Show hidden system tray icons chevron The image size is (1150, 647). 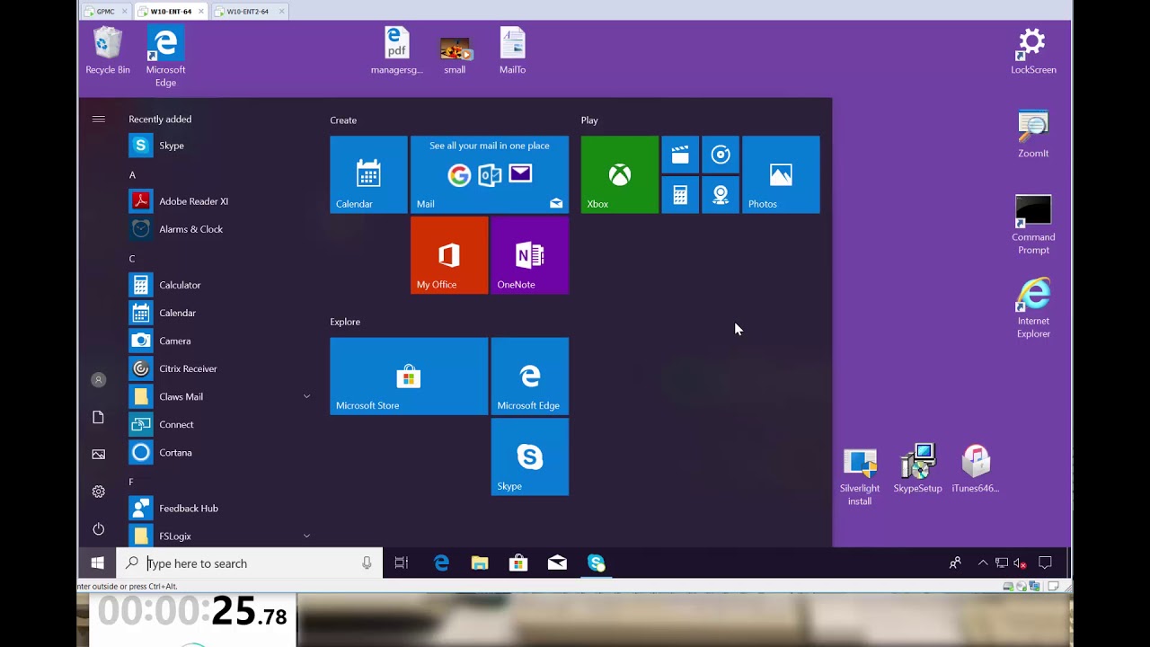(983, 563)
